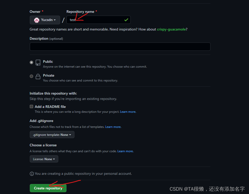The width and height of the screenshot is (249, 194).
Task: Select the Public radio button
Action: coord(31,62)
